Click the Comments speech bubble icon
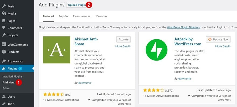Image resolution: width=237 pixels, height=107 pixels. (4, 28)
